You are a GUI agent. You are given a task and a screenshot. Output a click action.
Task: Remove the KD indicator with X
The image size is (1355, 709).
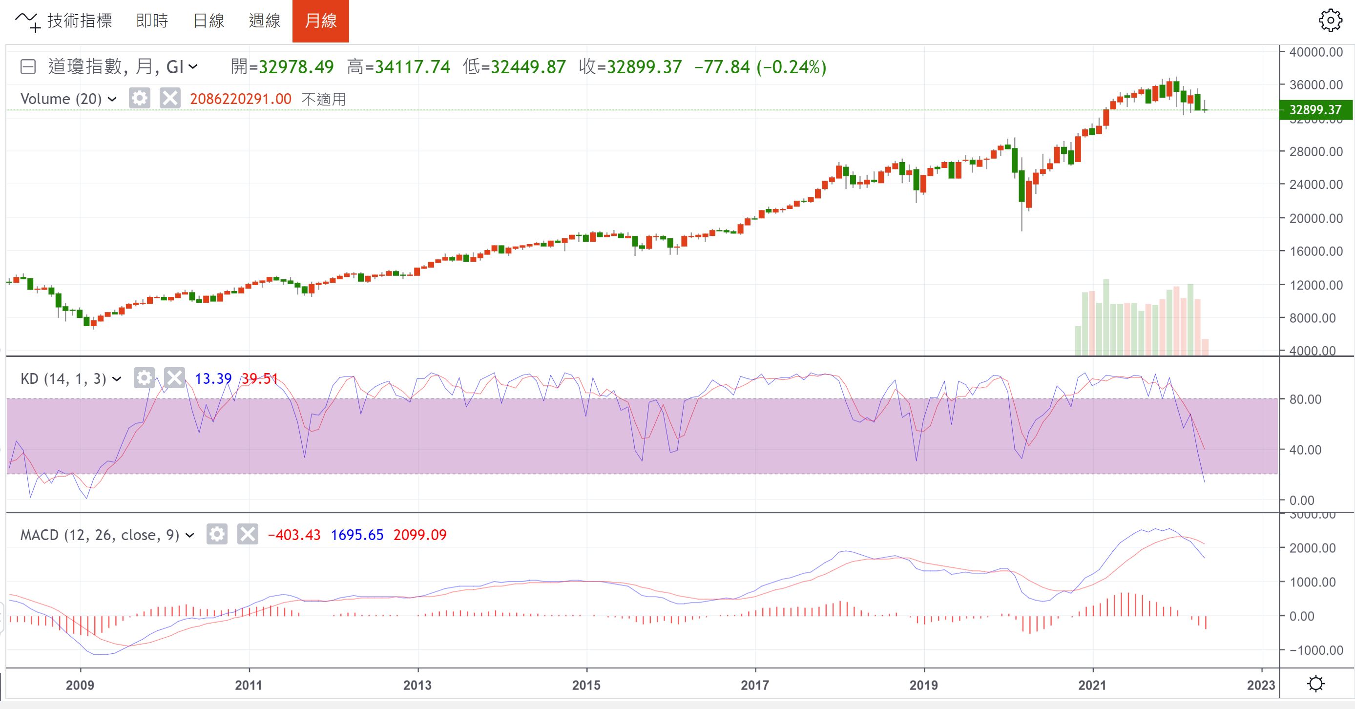tap(174, 378)
